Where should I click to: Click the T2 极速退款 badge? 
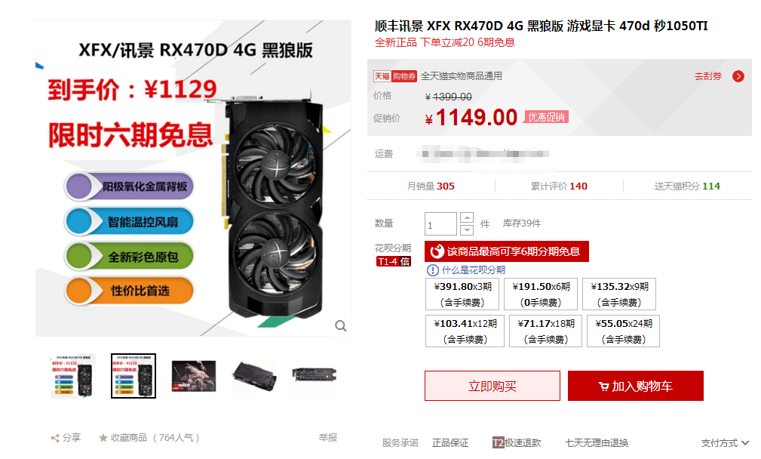pos(517,443)
